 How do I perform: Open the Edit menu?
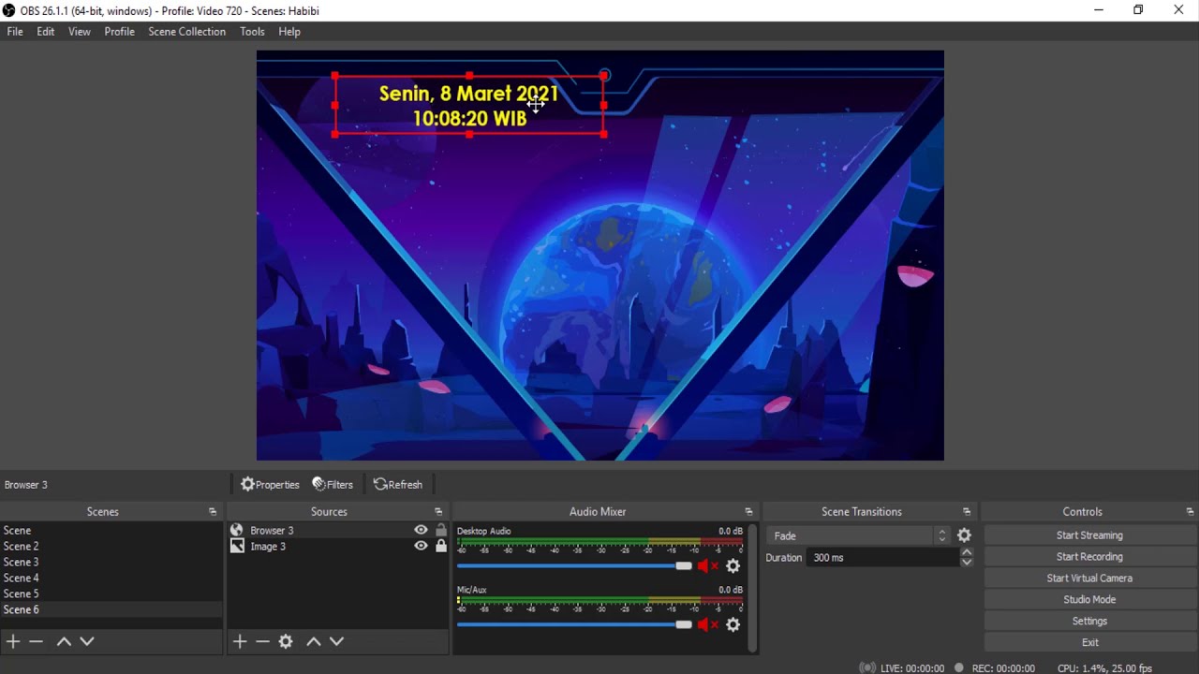[46, 32]
